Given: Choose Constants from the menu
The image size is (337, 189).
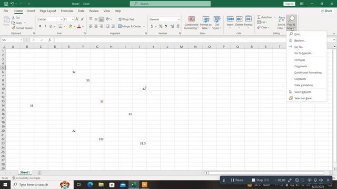Looking at the screenshot, I should 306,79.
